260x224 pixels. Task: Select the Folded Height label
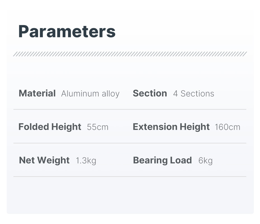tap(50, 127)
